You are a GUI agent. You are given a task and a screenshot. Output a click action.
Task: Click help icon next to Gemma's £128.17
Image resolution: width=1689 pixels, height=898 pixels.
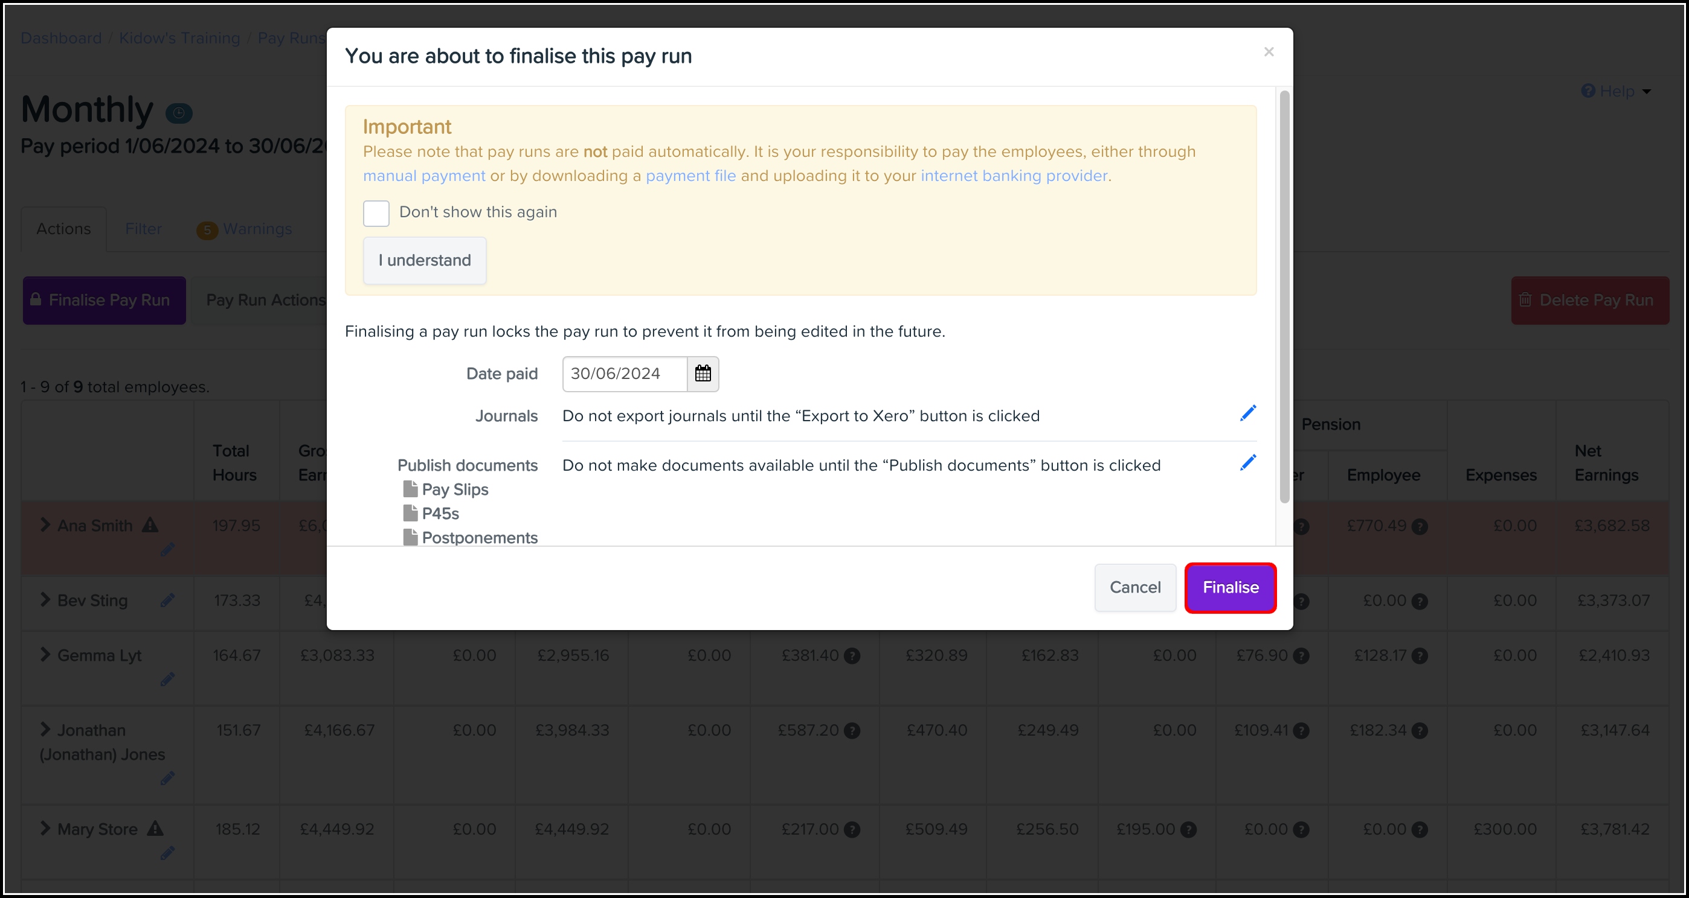1420,655
